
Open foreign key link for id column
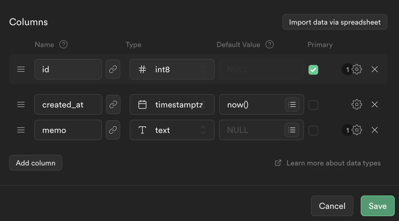coord(113,69)
